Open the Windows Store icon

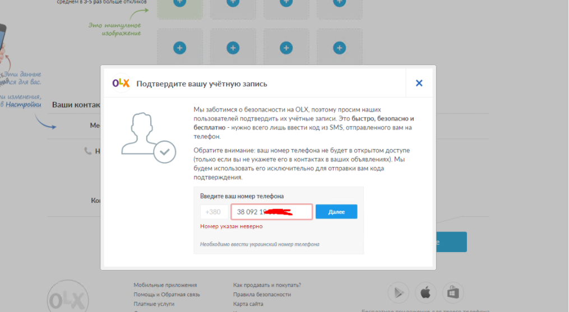453,292
